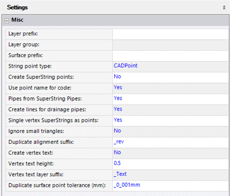Toggle Pipes from SuperString Pipes value
Image resolution: width=230 pixels, height=196 pixels.
pos(170,99)
